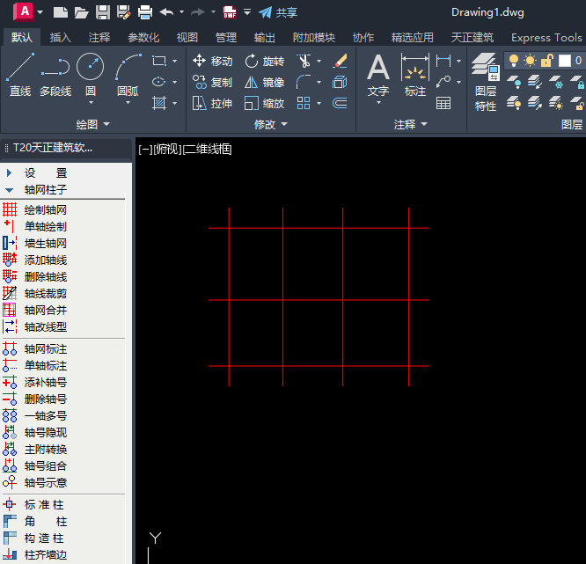This screenshot has width=586, height=564.
Task: Click the Stretch (拉伸) tool
Action: 212,103
